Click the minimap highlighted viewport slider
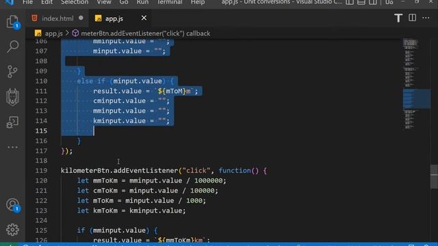 (417, 99)
